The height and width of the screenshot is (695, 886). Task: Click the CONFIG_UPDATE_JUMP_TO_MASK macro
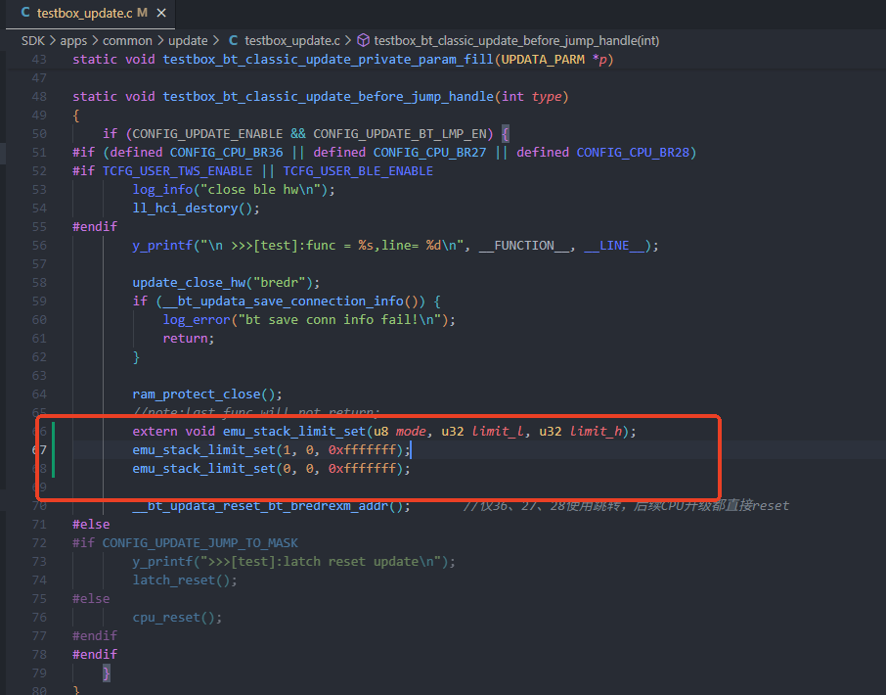pos(200,543)
